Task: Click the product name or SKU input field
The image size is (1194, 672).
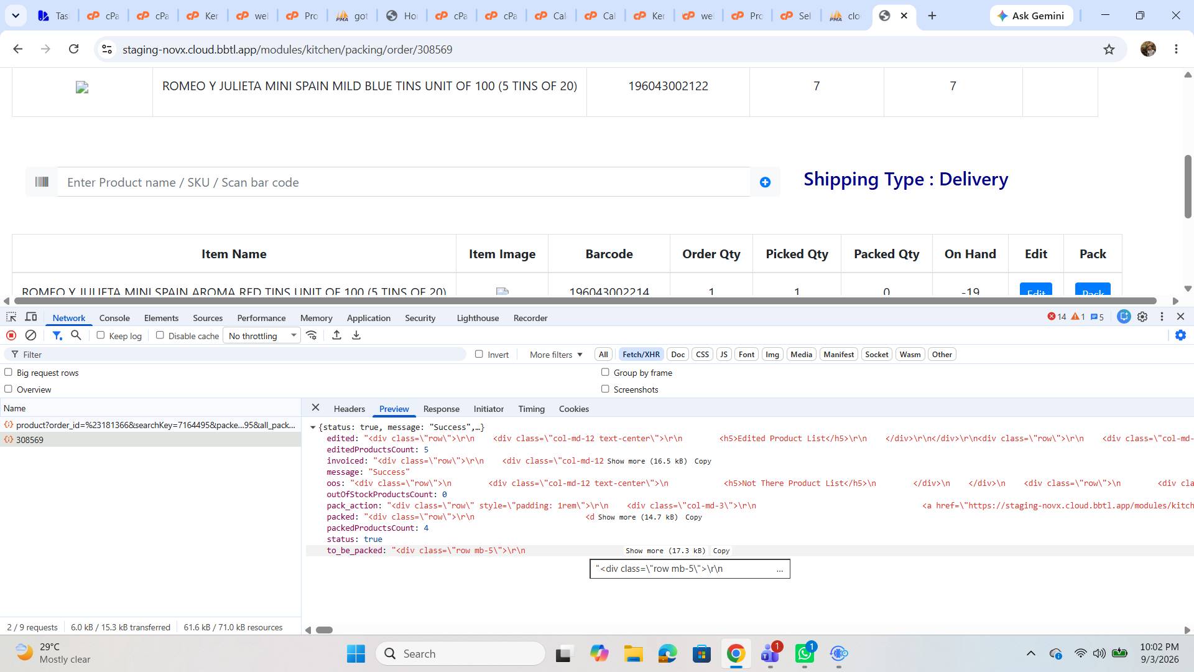Action: (x=404, y=182)
